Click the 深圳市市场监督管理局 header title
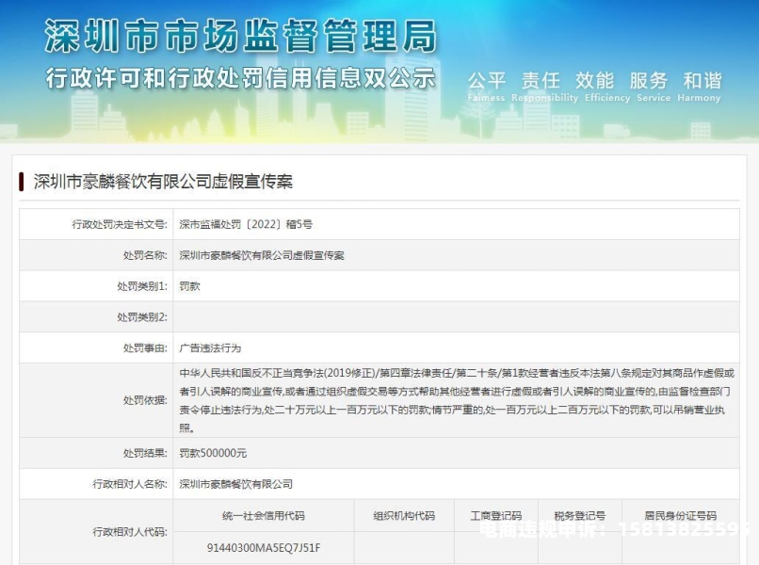Screen dimensions: 759x565 click(x=240, y=36)
